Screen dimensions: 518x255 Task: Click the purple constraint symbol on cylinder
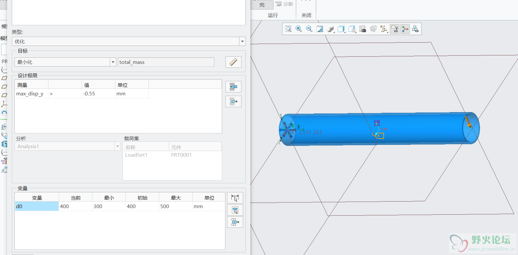click(x=377, y=123)
